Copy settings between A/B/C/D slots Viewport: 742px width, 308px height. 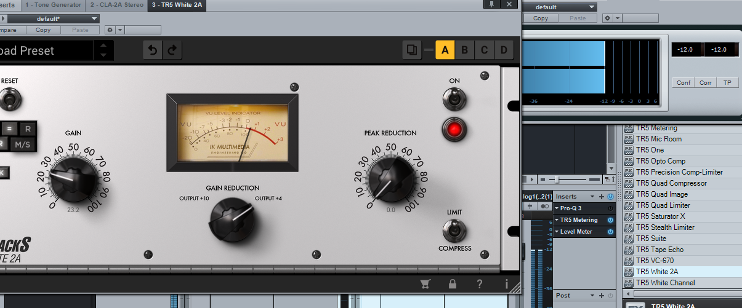(412, 50)
